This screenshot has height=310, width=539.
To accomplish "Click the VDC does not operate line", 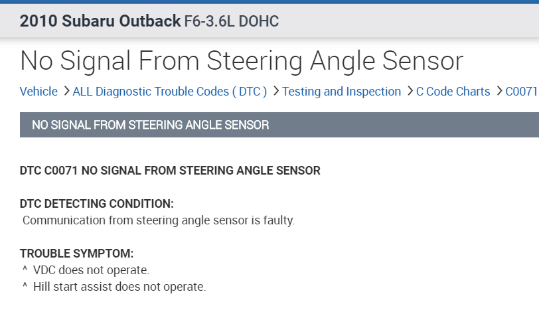I will (x=91, y=270).
